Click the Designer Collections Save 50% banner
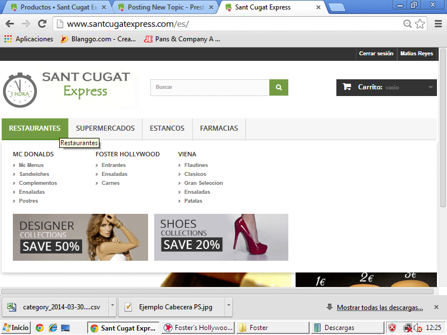Image resolution: width=447 pixels, height=335 pixels. coord(80,237)
